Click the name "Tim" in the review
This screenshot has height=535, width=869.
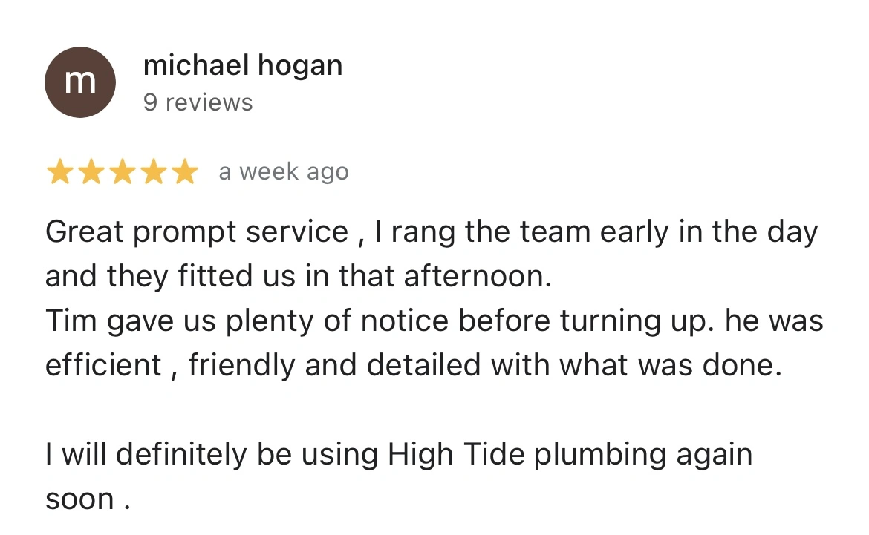(71, 321)
